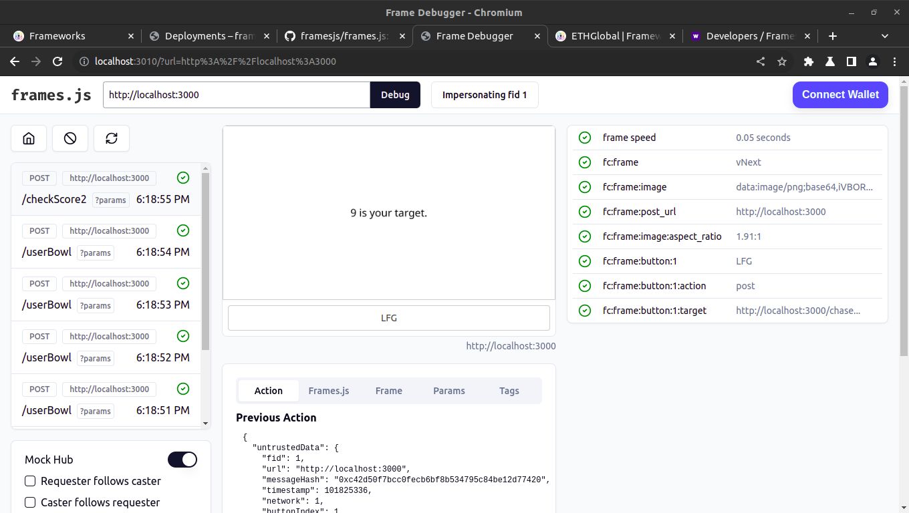Click green check icon beside fc:frame:image

[585, 187]
